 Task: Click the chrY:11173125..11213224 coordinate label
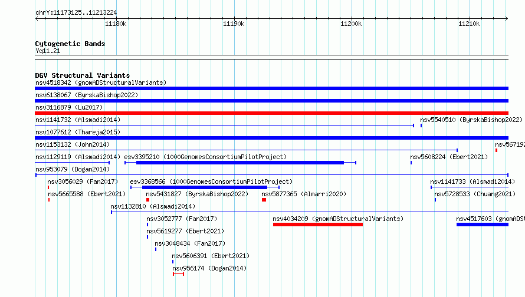coord(76,13)
